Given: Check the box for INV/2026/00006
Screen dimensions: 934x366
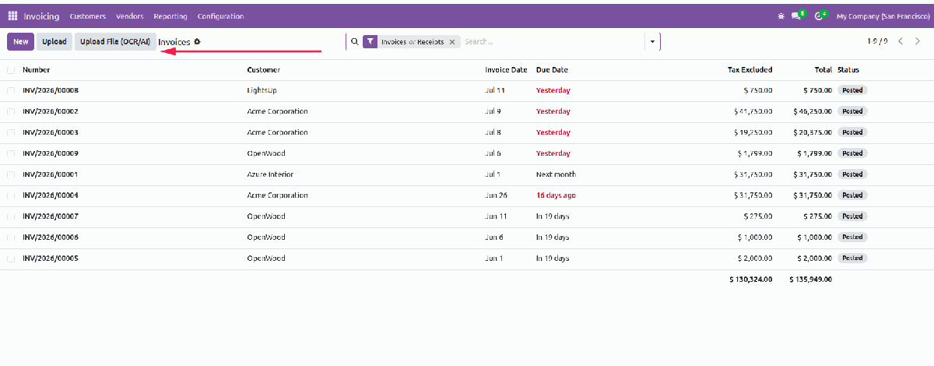Looking at the screenshot, I should (11, 238).
